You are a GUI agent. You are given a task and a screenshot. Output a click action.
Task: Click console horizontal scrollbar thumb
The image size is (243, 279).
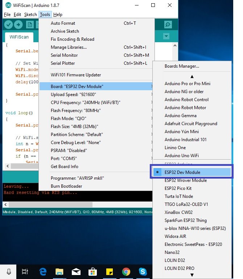click(x=50, y=204)
